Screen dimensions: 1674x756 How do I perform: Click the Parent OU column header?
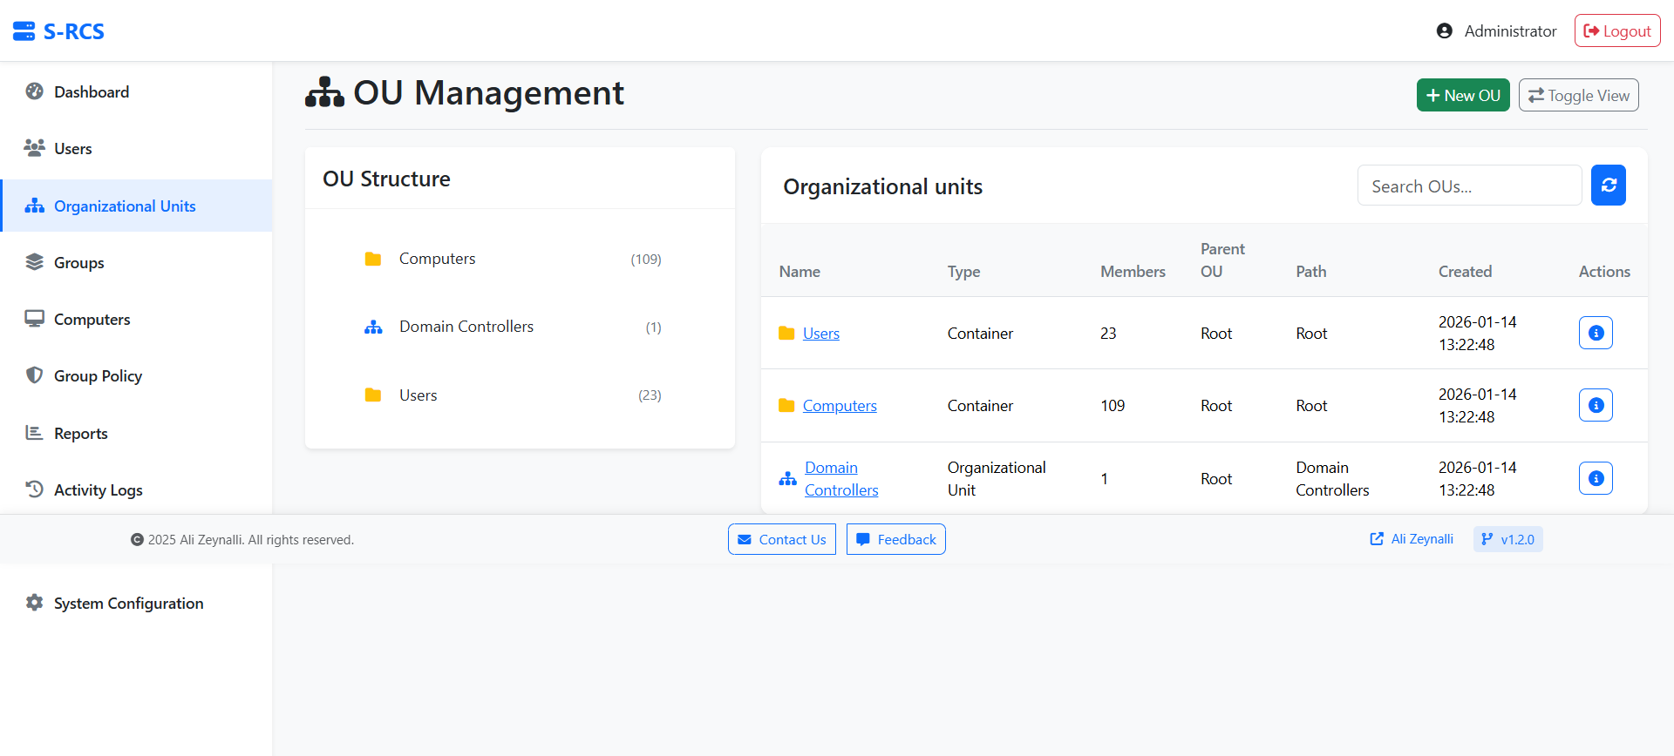click(1222, 260)
